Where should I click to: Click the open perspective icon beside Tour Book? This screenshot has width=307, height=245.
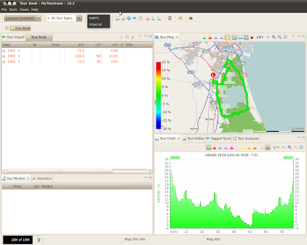pos(7,28)
